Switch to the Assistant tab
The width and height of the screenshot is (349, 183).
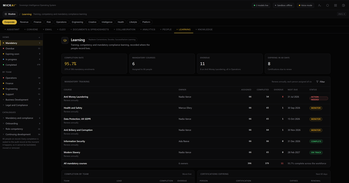[x=12, y=29]
